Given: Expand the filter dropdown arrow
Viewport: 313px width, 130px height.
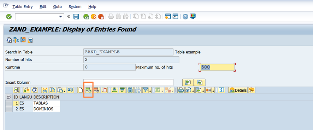Looking at the screenshot, I should coord(150,91).
